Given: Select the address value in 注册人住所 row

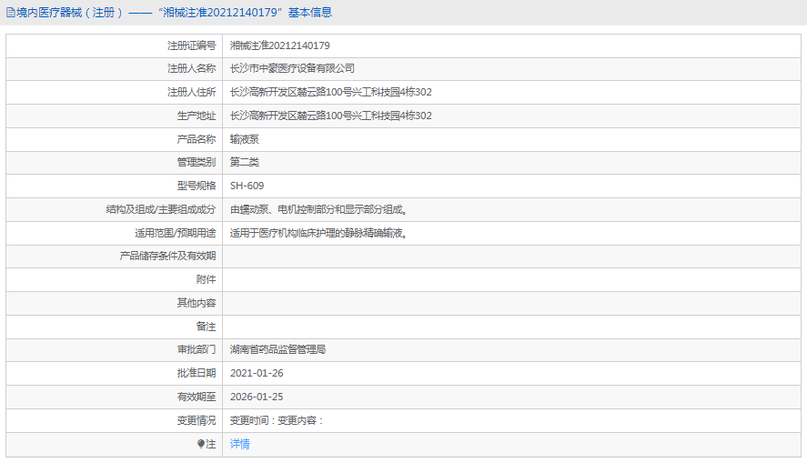Looking at the screenshot, I should pos(331,92).
